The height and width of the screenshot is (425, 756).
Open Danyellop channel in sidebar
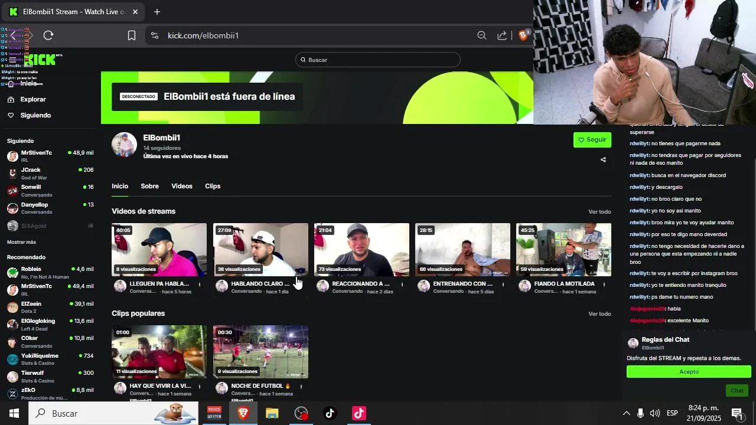pyautogui.click(x=50, y=208)
